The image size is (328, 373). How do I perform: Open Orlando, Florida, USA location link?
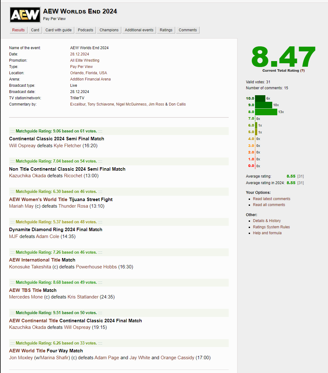click(x=89, y=73)
